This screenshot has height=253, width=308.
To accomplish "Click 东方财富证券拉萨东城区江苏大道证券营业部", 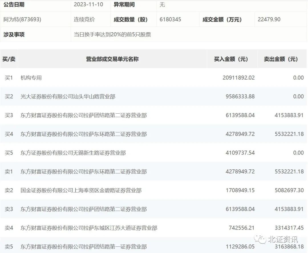I will (89, 228).
